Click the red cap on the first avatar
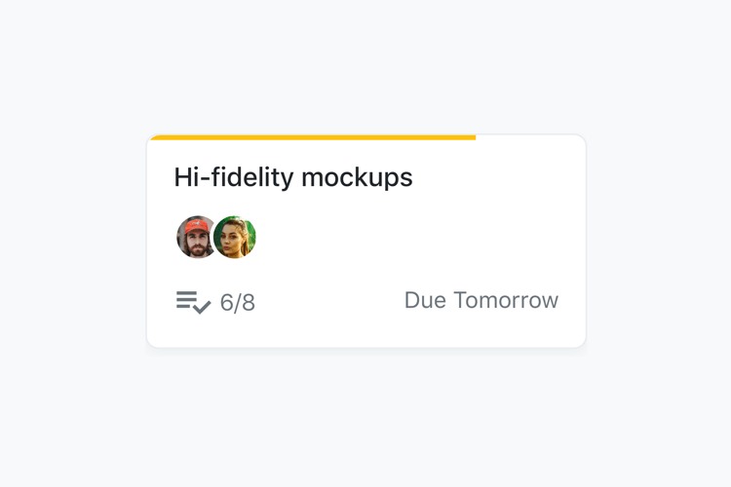731x487 pixels. pyautogui.click(x=195, y=227)
